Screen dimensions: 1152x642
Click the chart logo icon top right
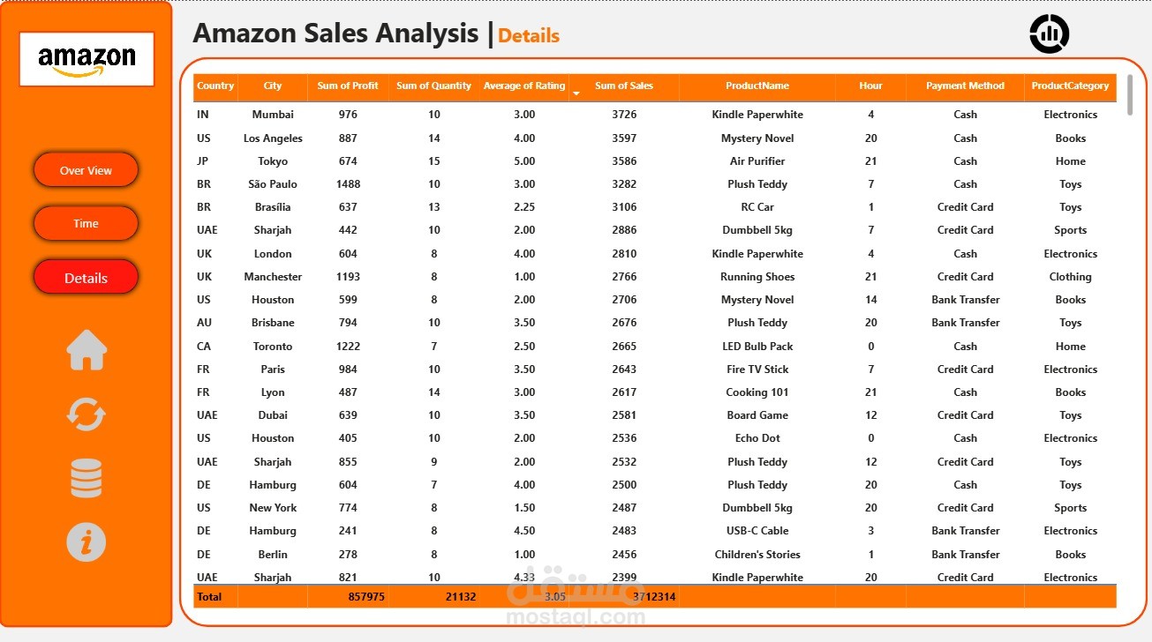(1050, 34)
